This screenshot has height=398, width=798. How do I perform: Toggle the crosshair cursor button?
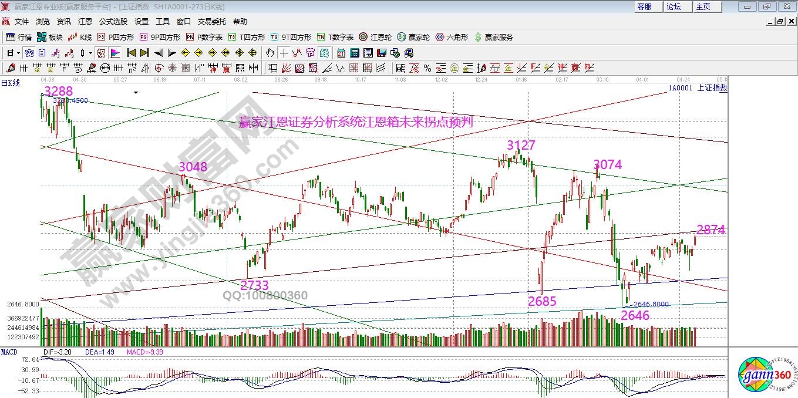pos(284,53)
